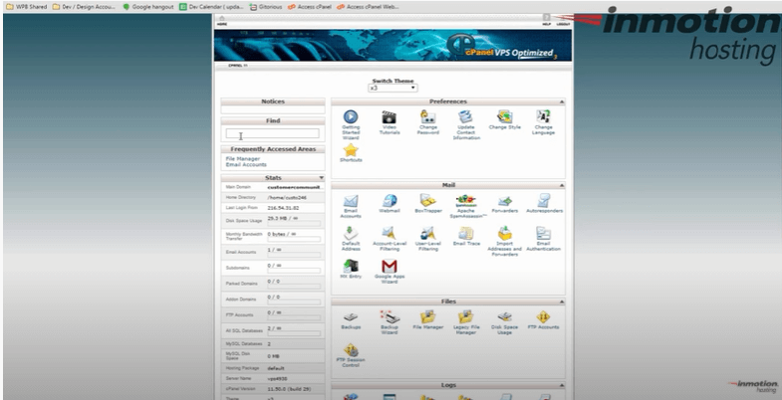Screen dimensions: 782x400
Task: Open the Backups icon
Action: tap(351, 317)
